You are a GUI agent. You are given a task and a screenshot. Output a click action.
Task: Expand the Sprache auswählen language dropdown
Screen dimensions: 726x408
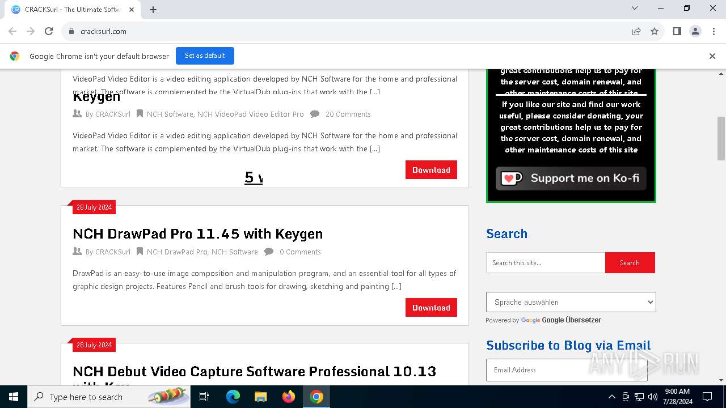point(571,302)
